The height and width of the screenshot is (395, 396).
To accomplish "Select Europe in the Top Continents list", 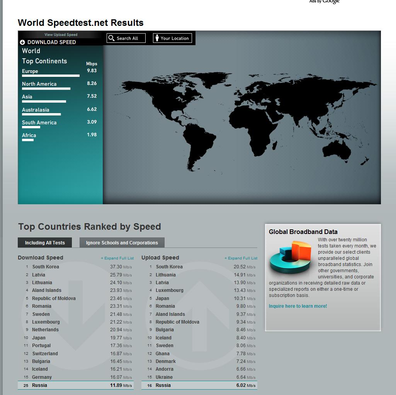I will coord(30,71).
